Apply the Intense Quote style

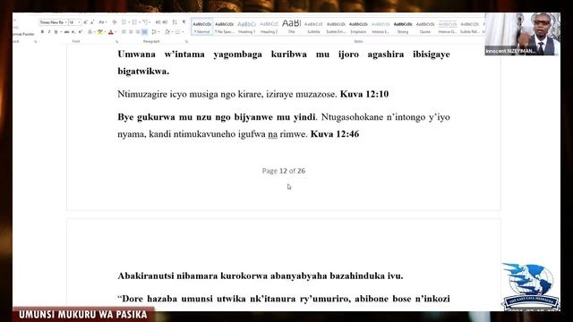(448, 27)
